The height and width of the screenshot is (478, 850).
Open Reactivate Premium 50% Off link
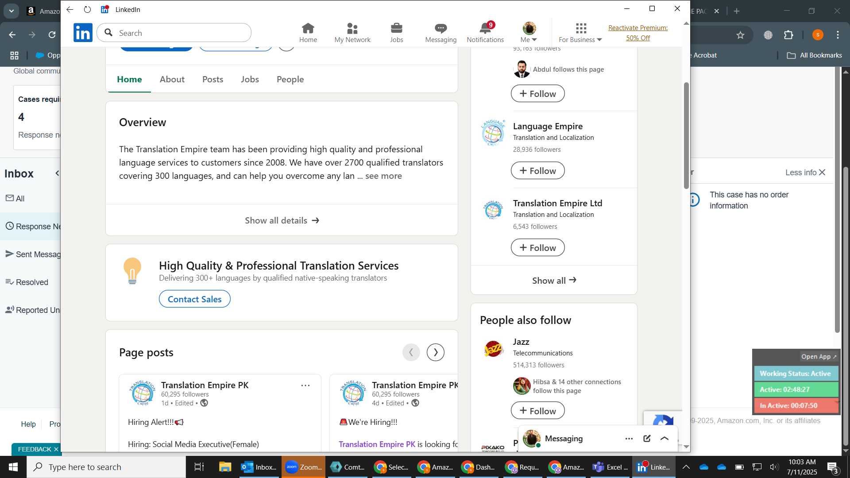coord(638,33)
